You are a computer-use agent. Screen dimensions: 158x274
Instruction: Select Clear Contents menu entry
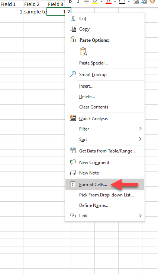(x=94, y=107)
